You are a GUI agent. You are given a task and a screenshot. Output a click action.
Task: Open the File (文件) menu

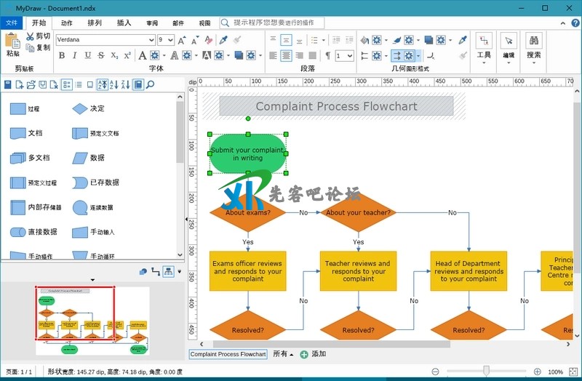pyautogui.click(x=11, y=23)
